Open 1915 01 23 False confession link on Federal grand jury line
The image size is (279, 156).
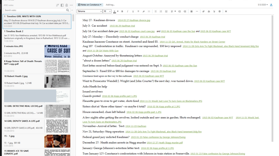(x=158, y=137)
